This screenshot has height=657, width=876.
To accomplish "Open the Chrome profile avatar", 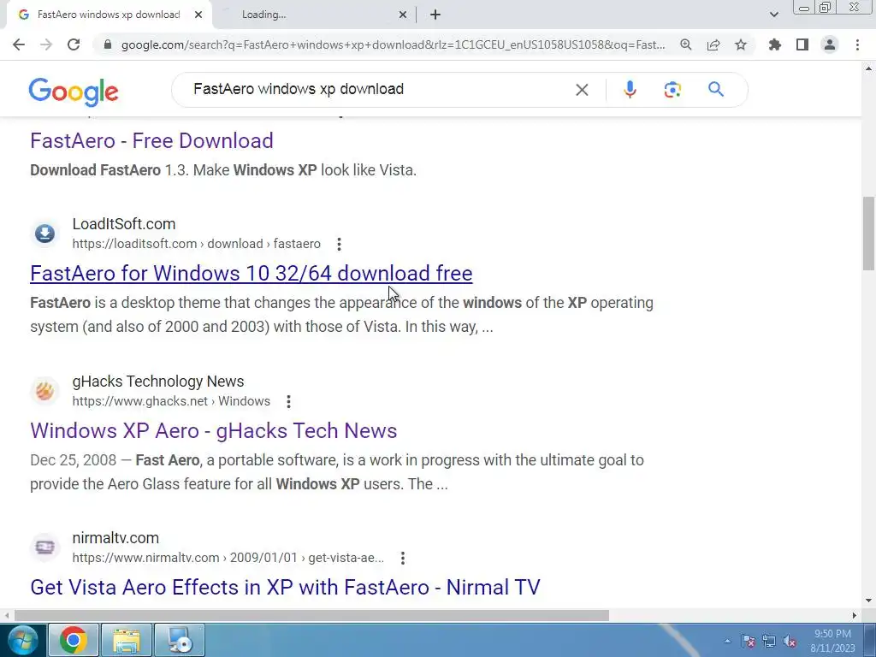I will [x=830, y=44].
